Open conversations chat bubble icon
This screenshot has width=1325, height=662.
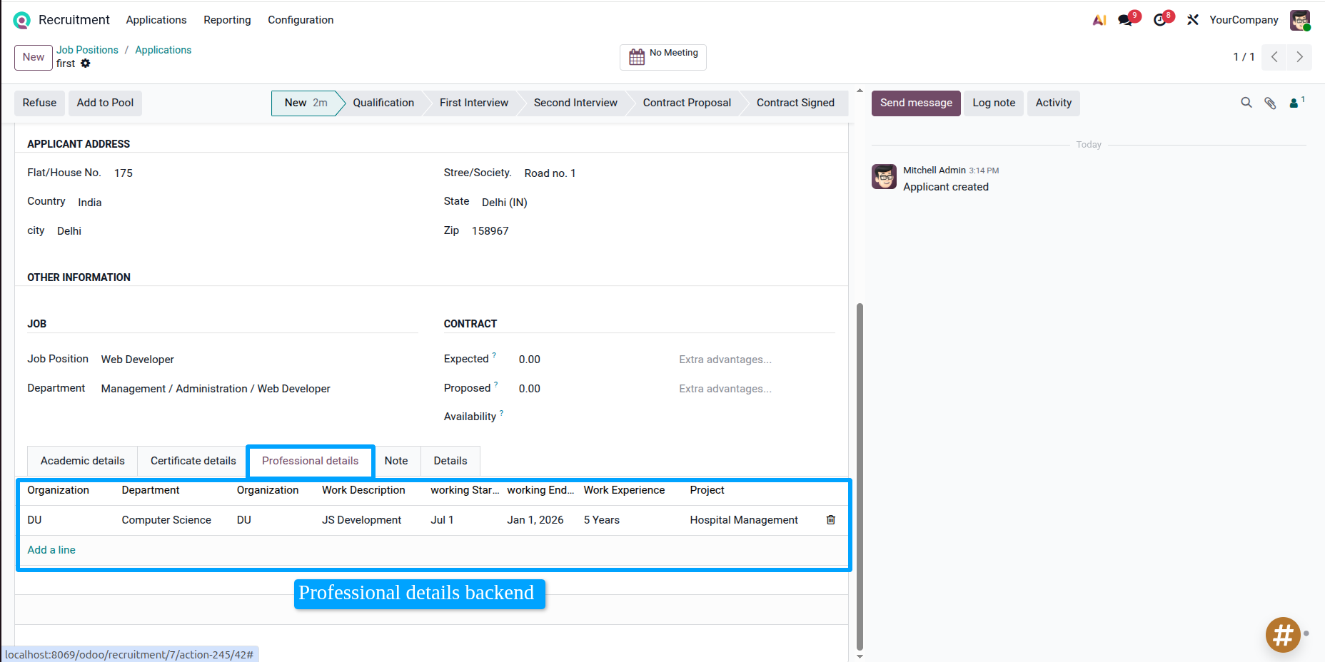(1126, 20)
